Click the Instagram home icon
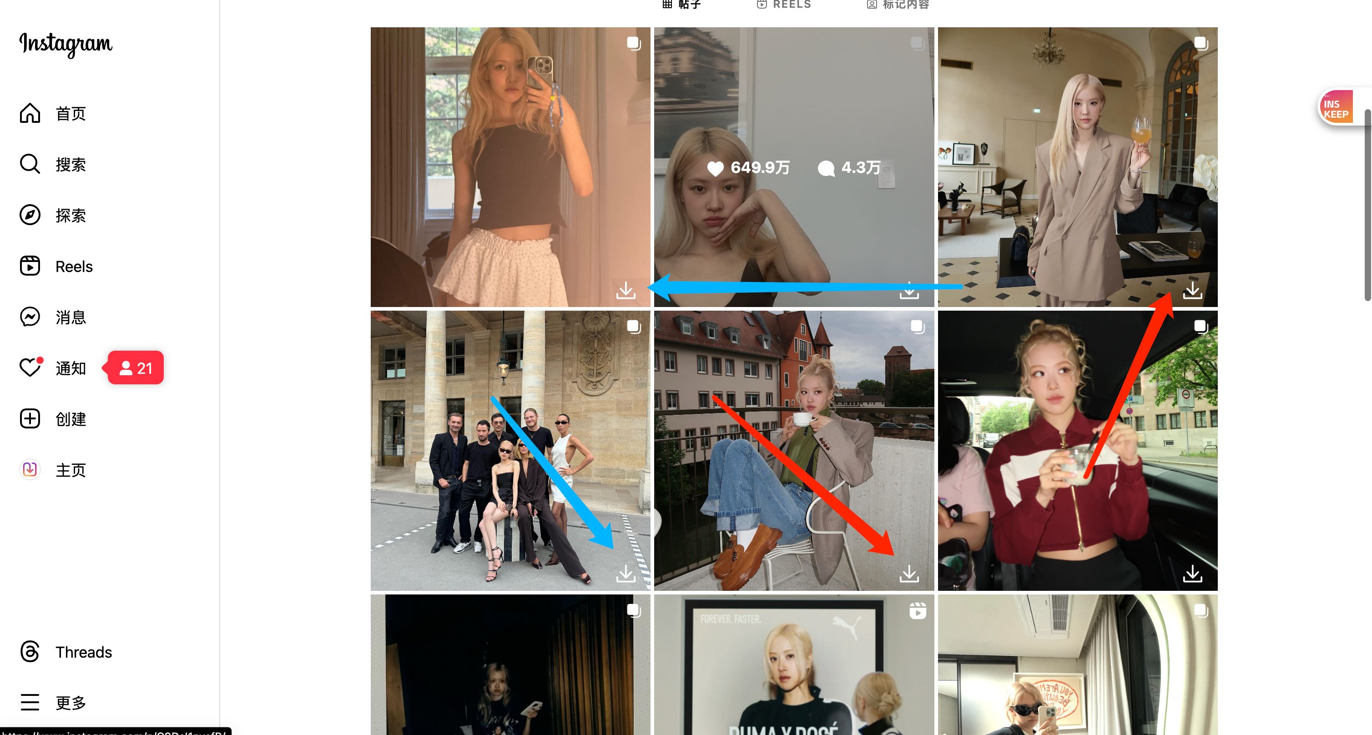1372x735 pixels. (31, 112)
